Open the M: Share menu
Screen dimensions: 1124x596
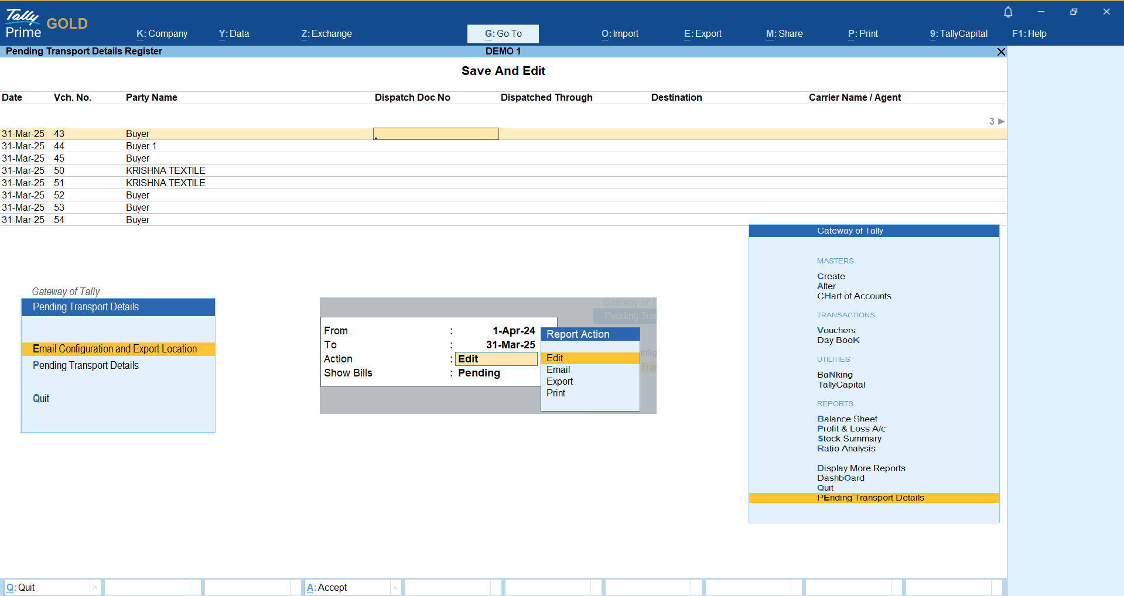point(784,34)
